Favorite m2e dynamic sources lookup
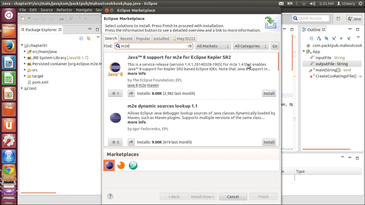Viewport: 365px width, 205px height. (115, 142)
